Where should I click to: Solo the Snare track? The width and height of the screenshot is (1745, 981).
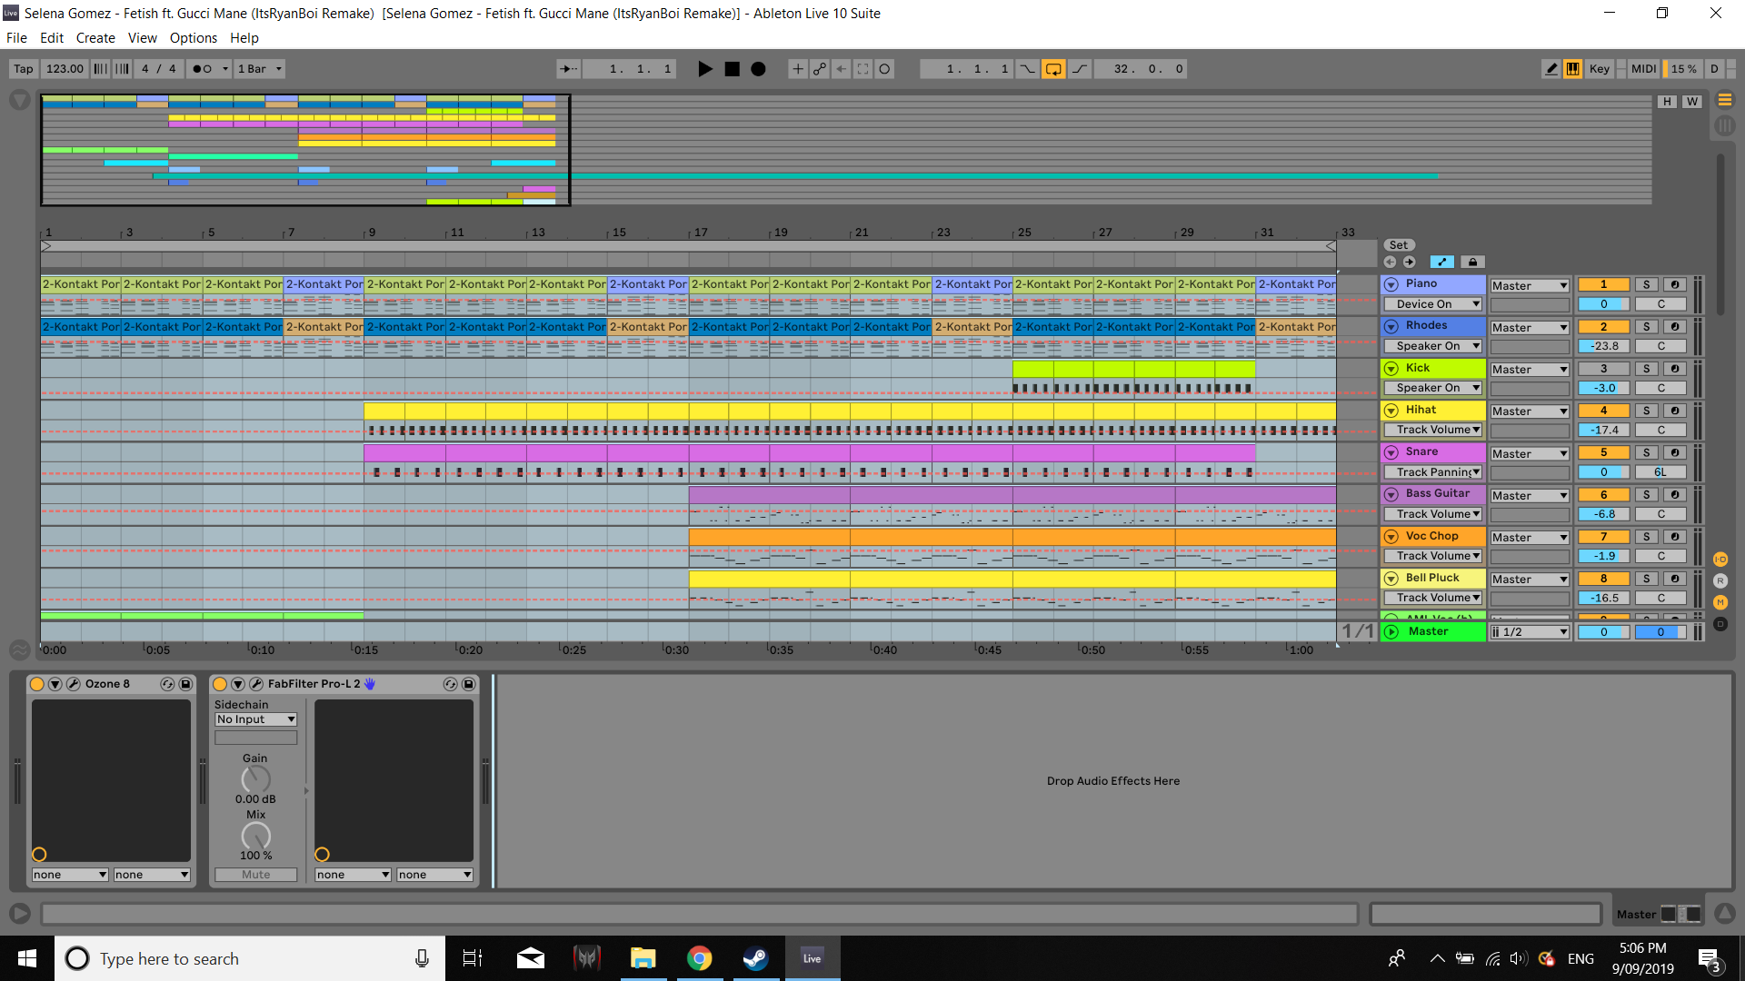pyautogui.click(x=1646, y=452)
